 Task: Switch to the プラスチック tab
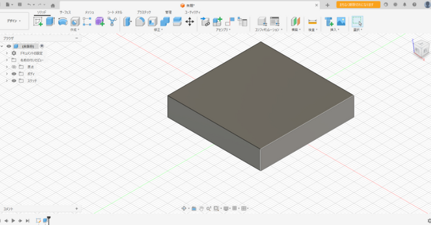[x=144, y=12]
